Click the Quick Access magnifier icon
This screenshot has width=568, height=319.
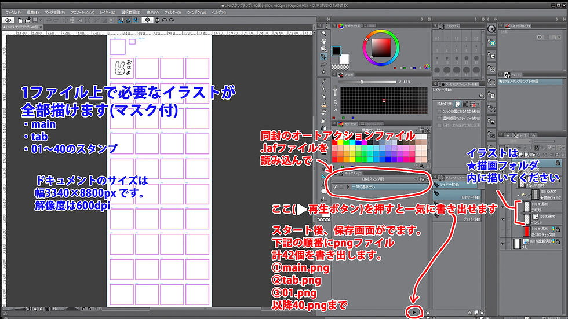(x=491, y=30)
